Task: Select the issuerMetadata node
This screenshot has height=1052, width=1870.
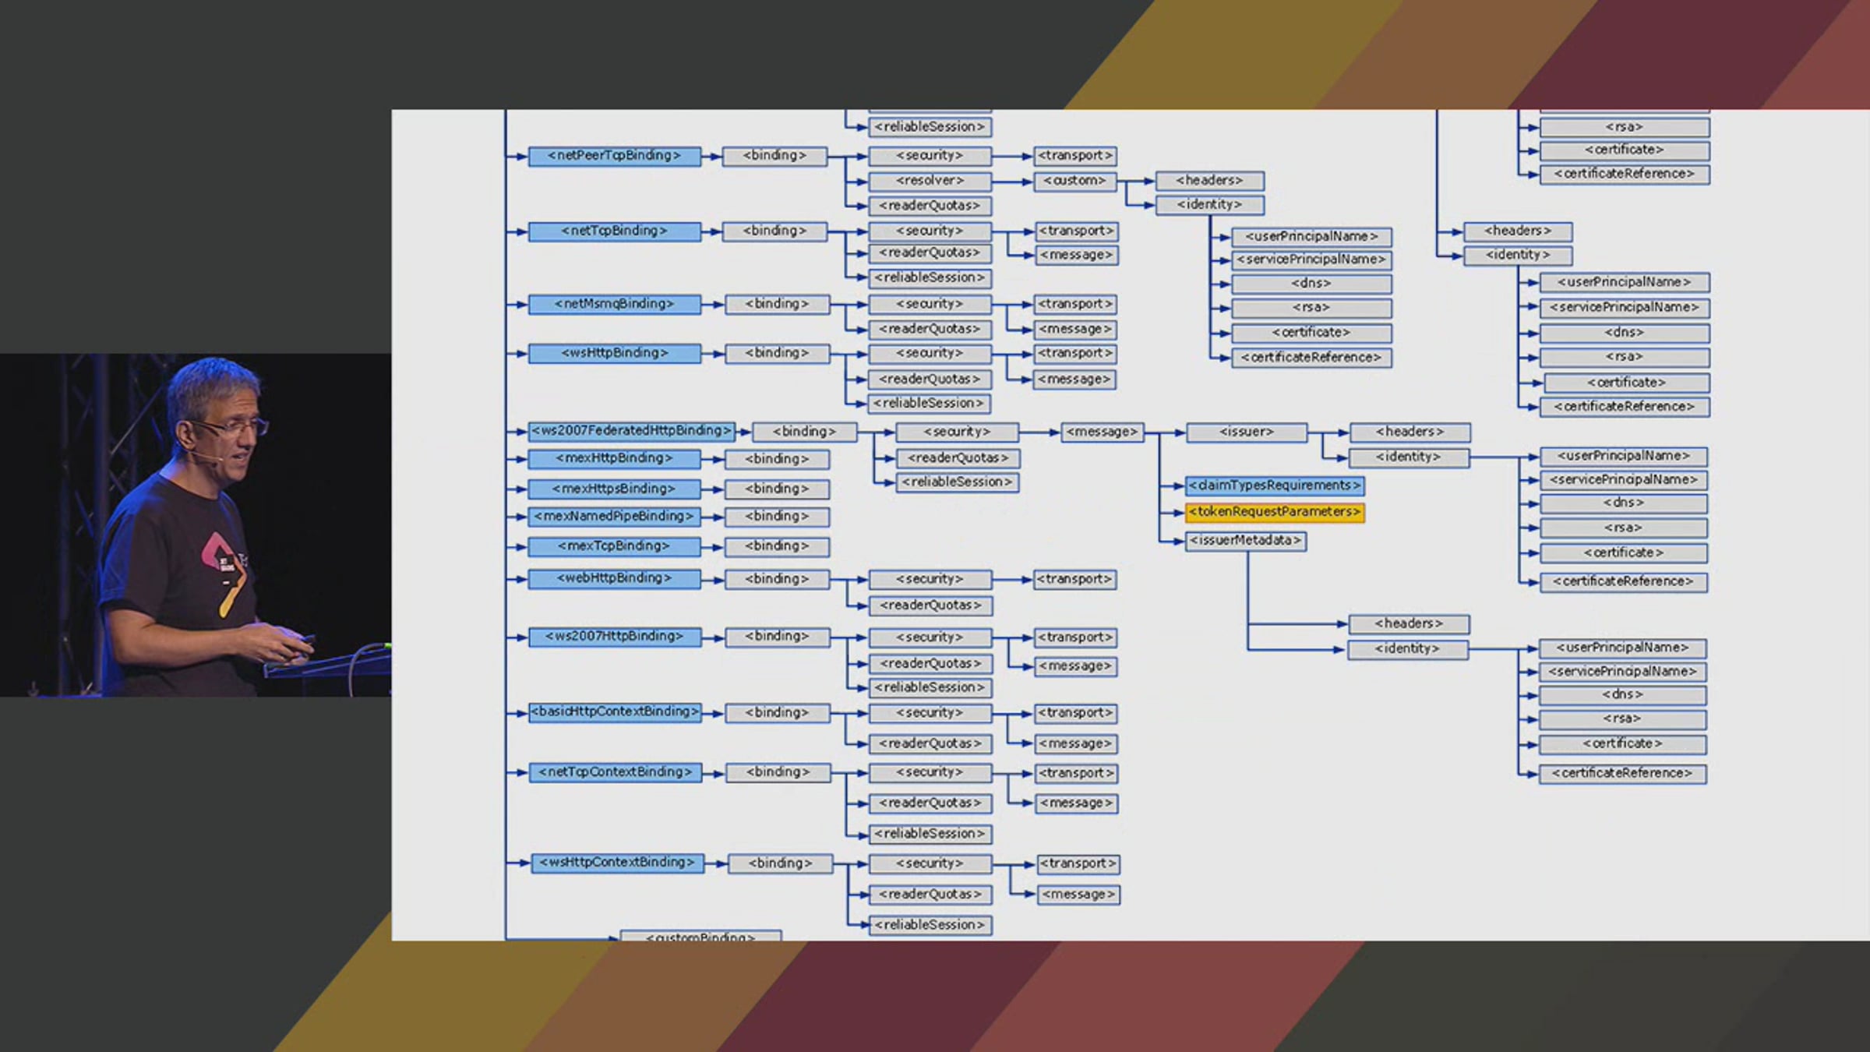Action: [x=1245, y=541]
